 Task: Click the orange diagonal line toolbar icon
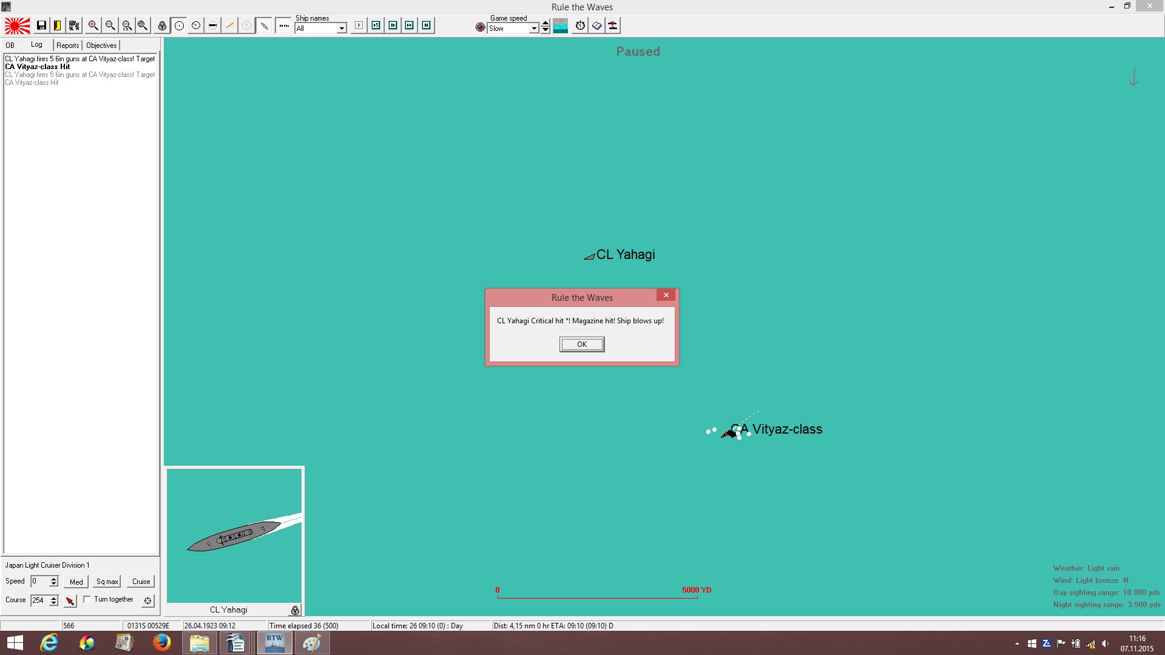pyautogui.click(x=230, y=25)
